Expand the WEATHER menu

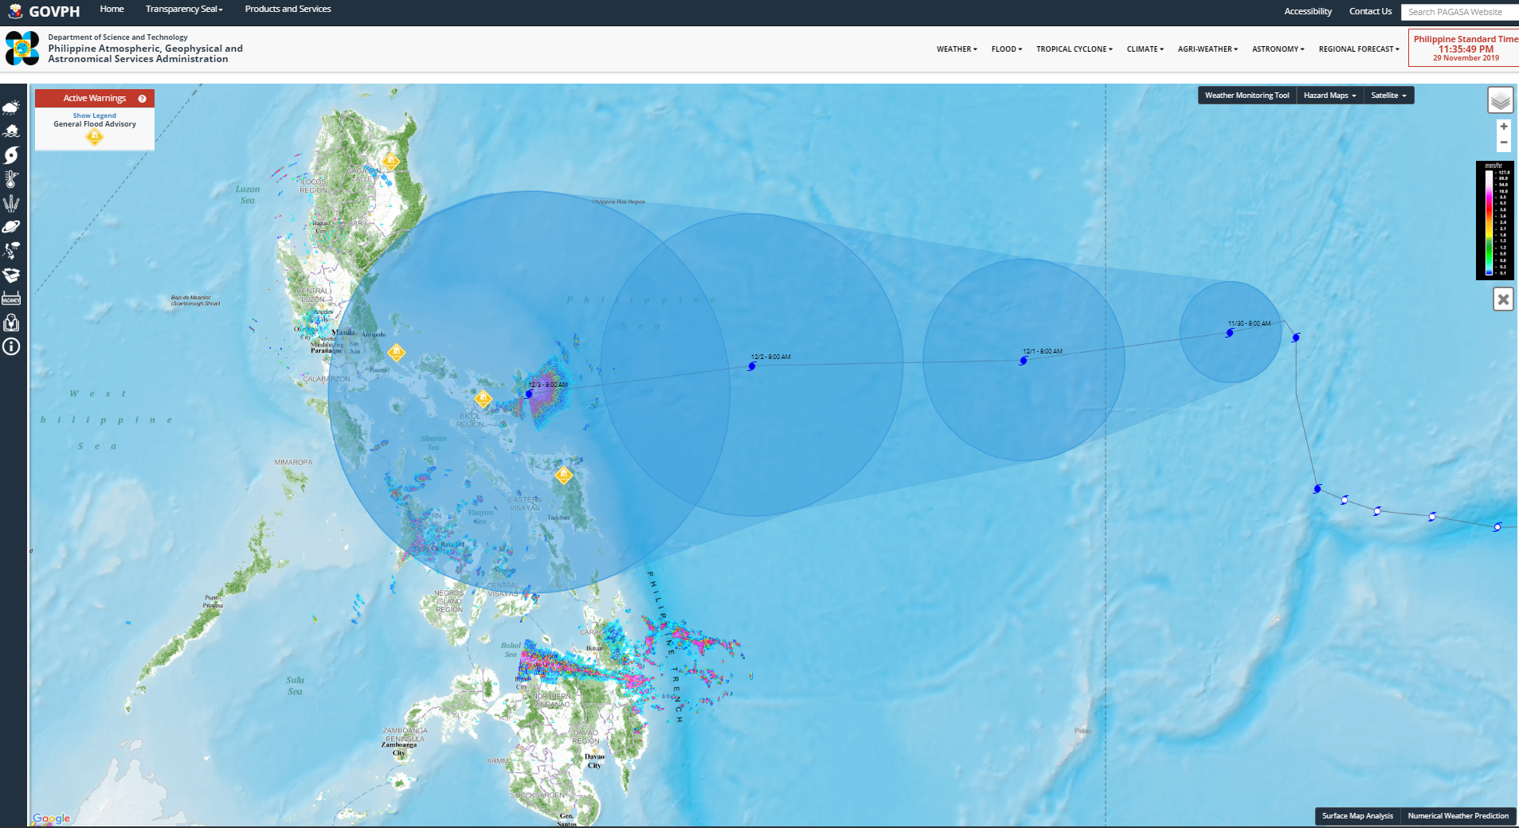click(x=957, y=49)
